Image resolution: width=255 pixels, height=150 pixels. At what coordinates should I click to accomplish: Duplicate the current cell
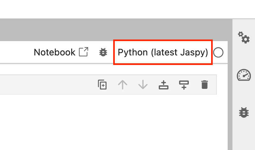102,85
